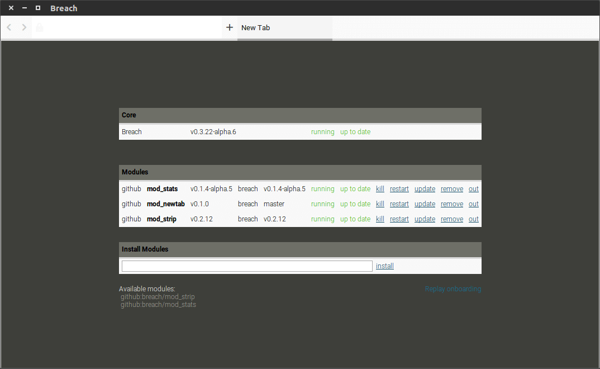Update the mod_newtab module
The width and height of the screenshot is (600, 369).
[x=425, y=204]
